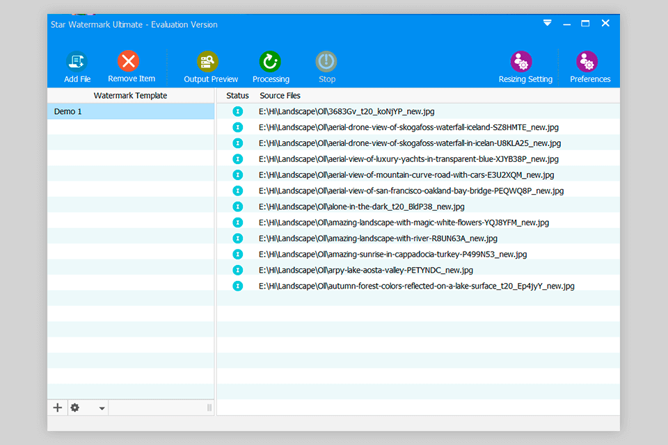Expand the dropdown arrow beside the gear icon

tap(102, 408)
